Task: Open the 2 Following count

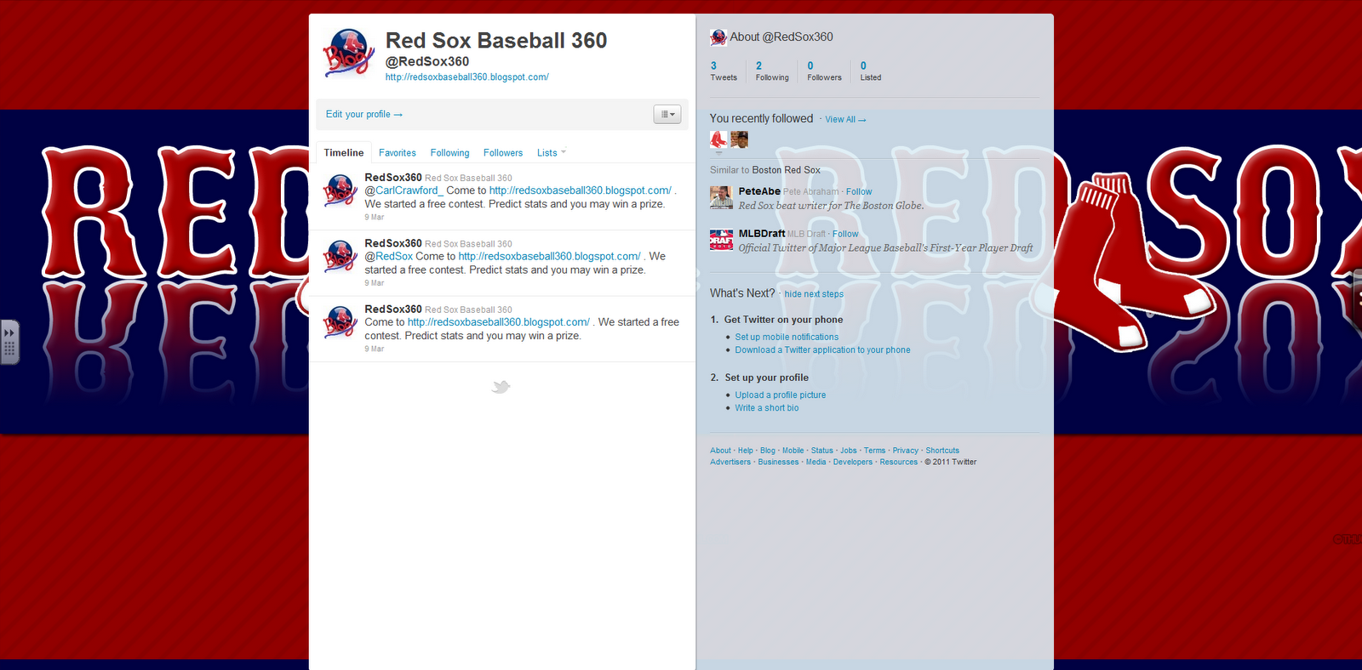Action: pyautogui.click(x=772, y=71)
